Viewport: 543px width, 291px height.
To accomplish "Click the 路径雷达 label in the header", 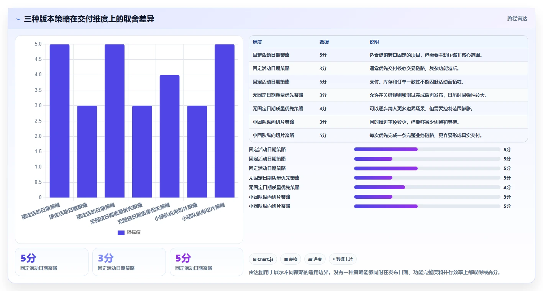I will [x=517, y=18].
